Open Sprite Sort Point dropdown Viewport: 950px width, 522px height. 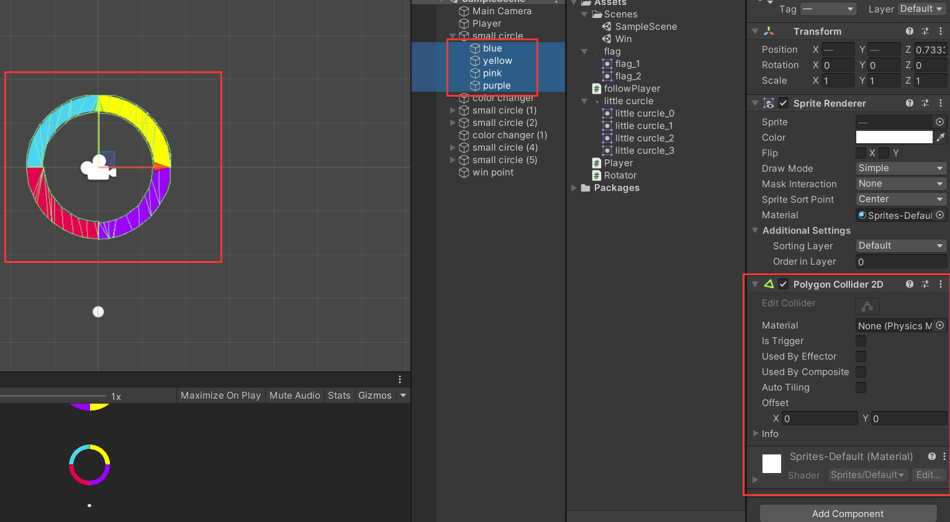pos(901,199)
